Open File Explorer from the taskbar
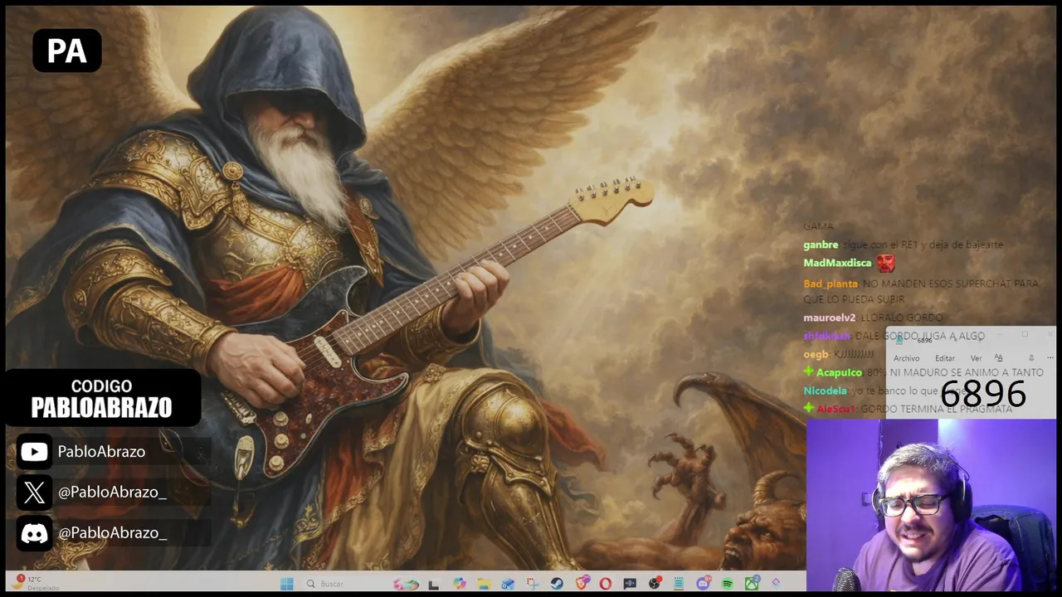 coord(484,584)
